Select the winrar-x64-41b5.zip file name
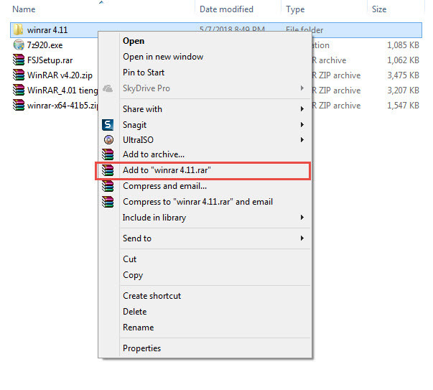 (x=62, y=106)
